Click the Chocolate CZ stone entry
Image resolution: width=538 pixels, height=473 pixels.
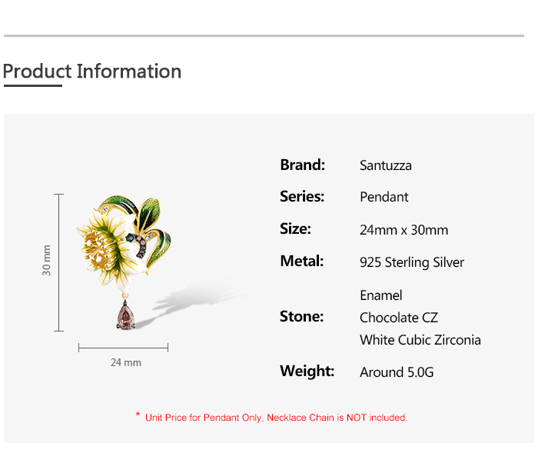399,318
